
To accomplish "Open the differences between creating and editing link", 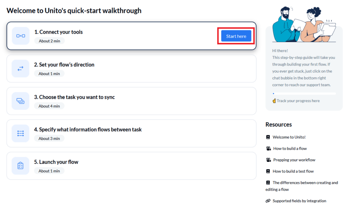I will click(x=305, y=183).
